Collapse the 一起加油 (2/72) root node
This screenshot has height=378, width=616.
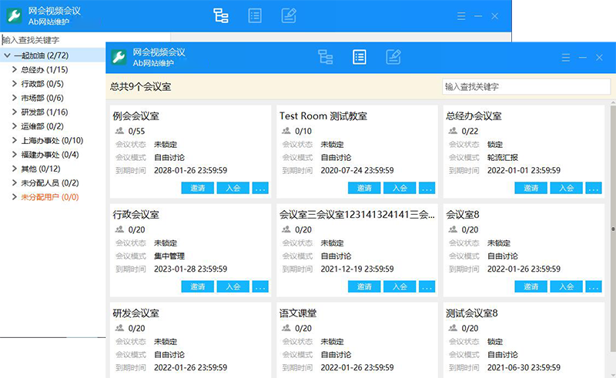click(7, 56)
